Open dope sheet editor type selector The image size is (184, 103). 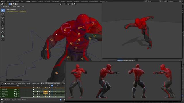coord(2,83)
